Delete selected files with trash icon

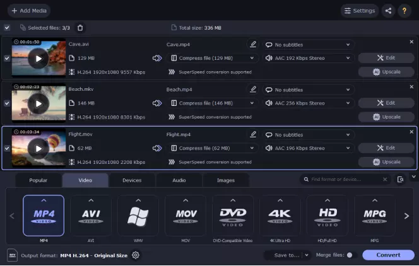tap(80, 28)
